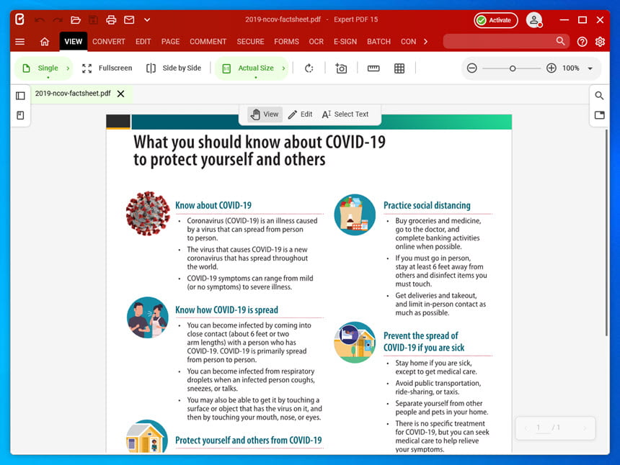
Task: Switch to Edit mode in floating toolbar
Action: (301, 114)
